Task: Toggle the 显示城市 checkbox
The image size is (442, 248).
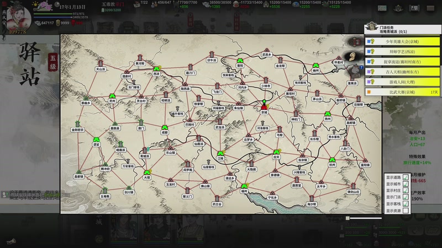Action: pyautogui.click(x=406, y=184)
